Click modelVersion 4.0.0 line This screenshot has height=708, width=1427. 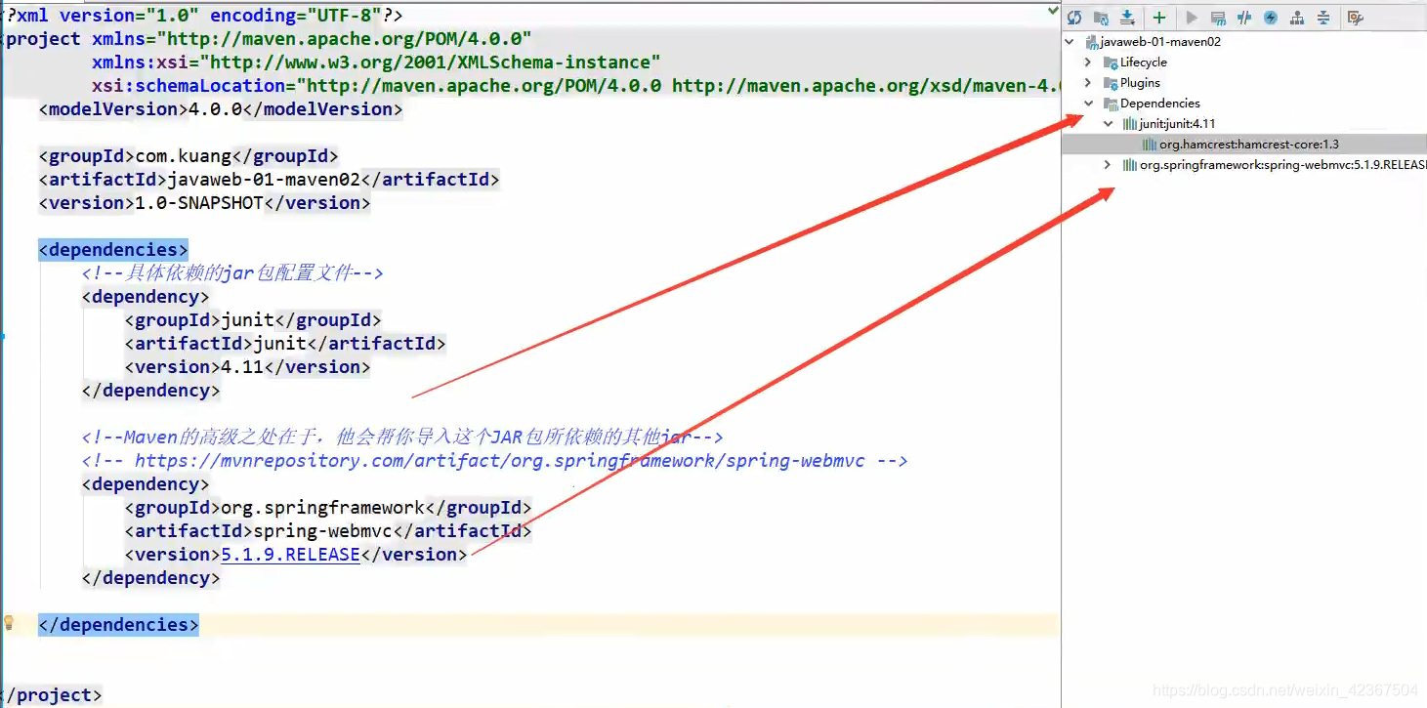(221, 109)
